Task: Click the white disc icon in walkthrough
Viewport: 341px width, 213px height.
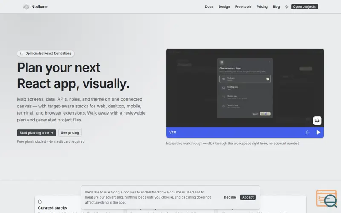Action: point(317,121)
